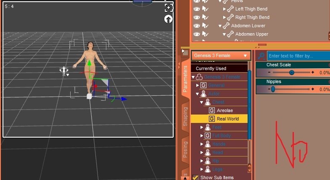Expand the Right Thigh Bend bone
This screenshot has height=180, width=330.
[x=224, y=17]
